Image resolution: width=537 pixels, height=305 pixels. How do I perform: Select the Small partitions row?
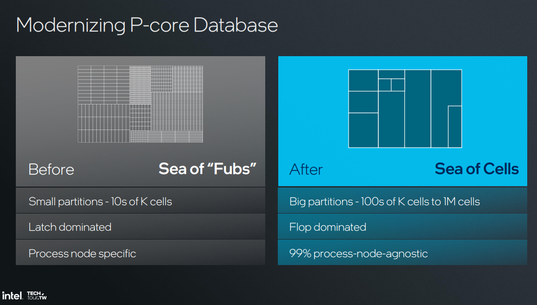point(140,201)
